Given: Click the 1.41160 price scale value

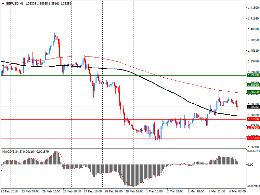Looking at the screenshot, I should [253, 19].
